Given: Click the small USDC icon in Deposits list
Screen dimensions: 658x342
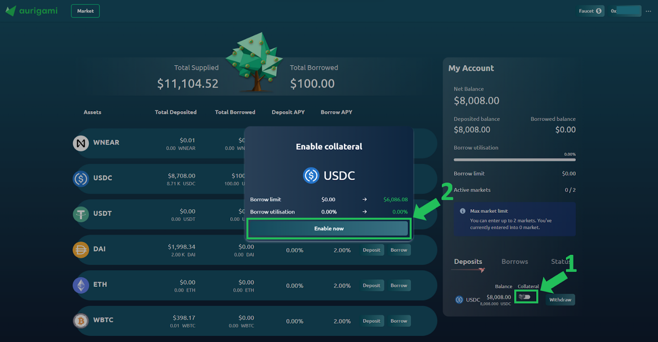Looking at the screenshot, I should (459, 300).
